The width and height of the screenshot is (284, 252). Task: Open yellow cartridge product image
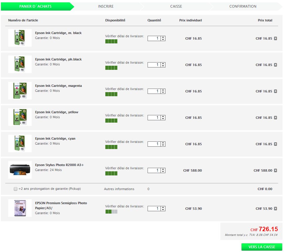coord(20,117)
